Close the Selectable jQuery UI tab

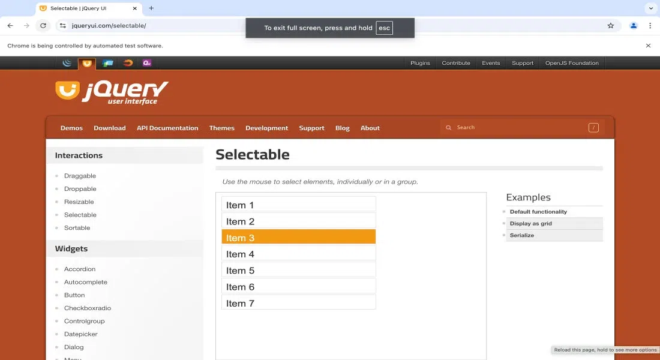tap(134, 8)
